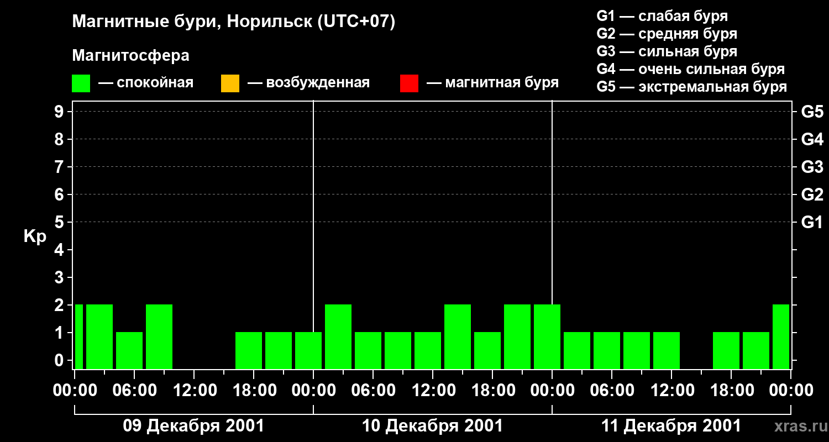Click the Kp 1 bar at 18:00 on 09 Декабря
Screen dimensions: 829x442
(249, 350)
